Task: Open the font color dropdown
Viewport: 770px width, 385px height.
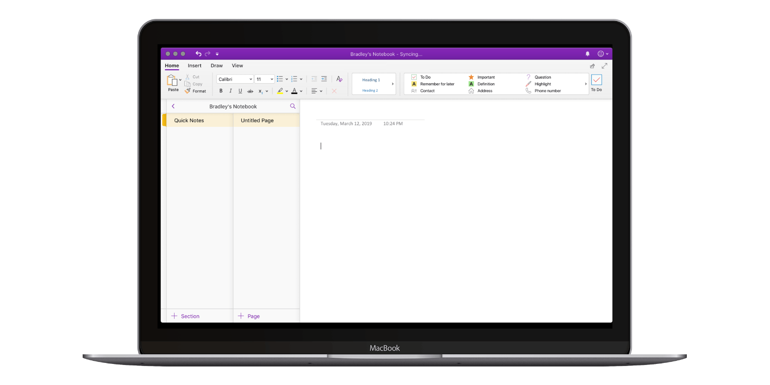Action: point(301,91)
